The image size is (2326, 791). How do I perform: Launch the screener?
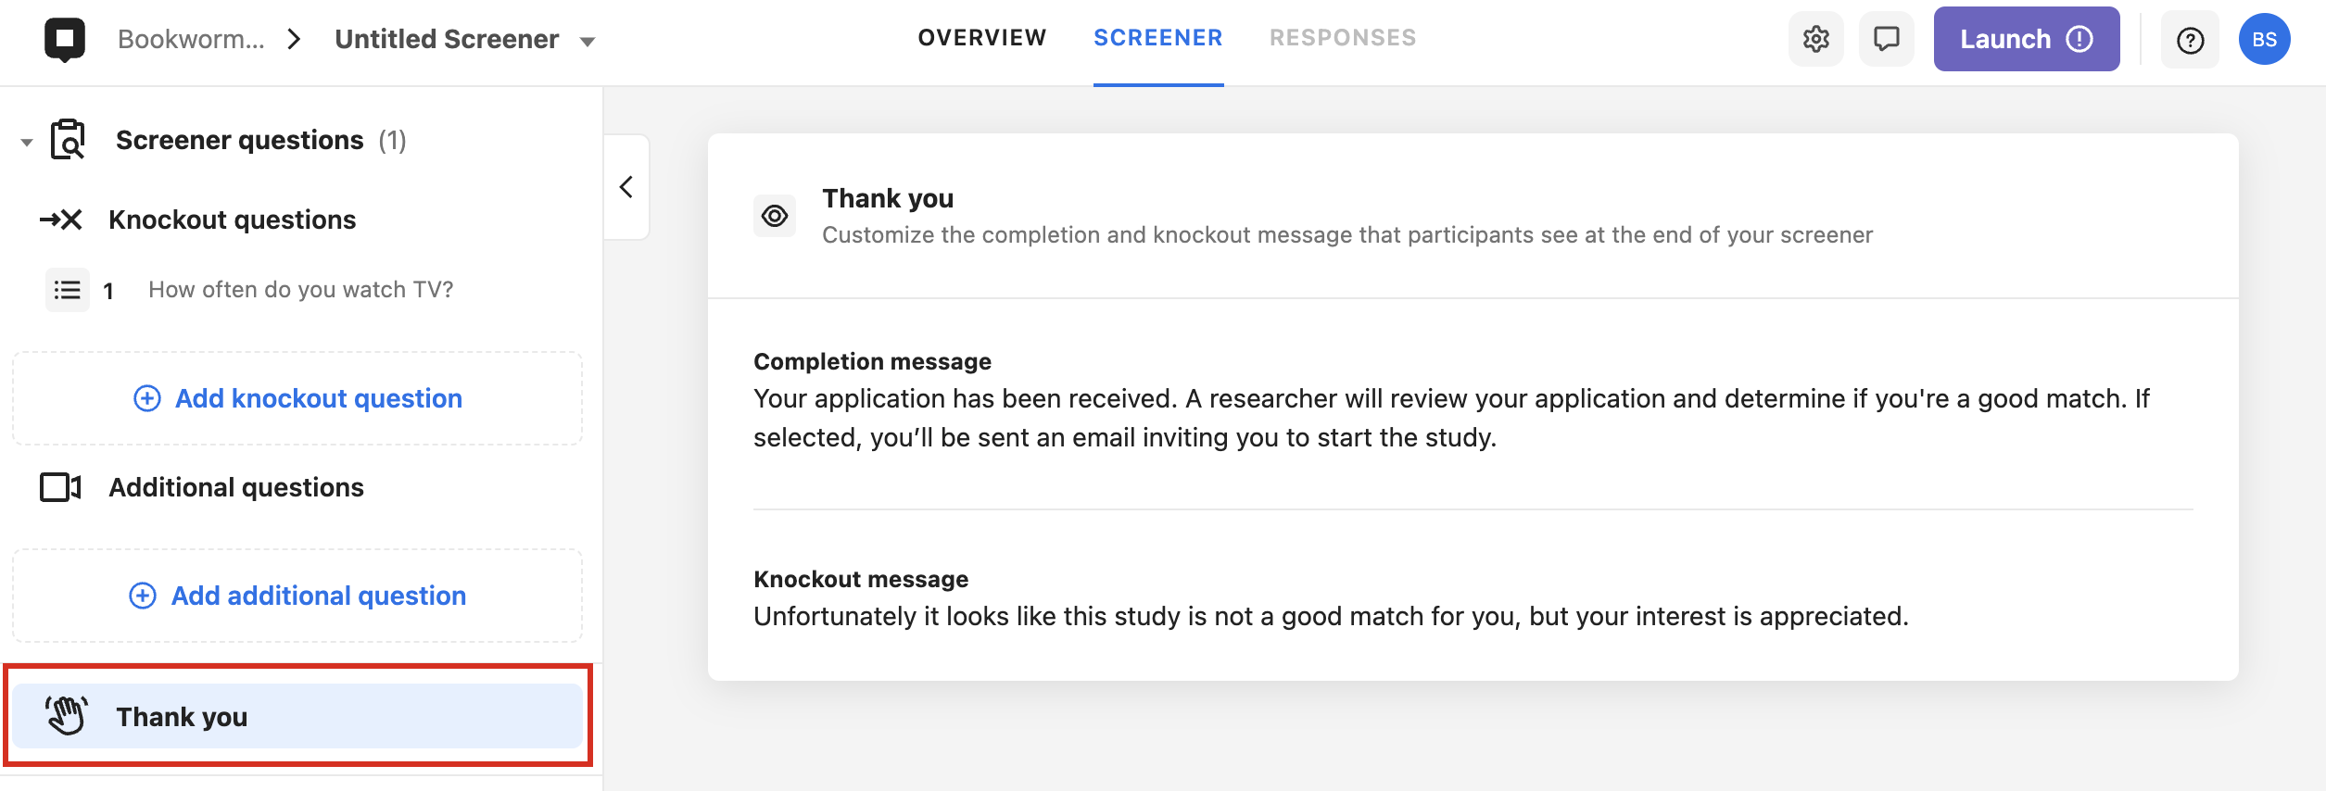click(x=2027, y=39)
